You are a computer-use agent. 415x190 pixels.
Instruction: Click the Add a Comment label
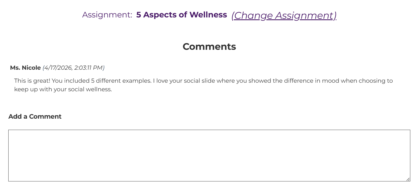pyautogui.click(x=35, y=116)
